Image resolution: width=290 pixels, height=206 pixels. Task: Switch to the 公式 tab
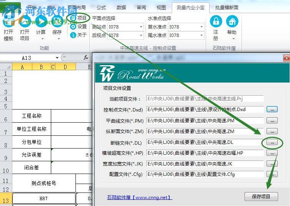[101, 8]
